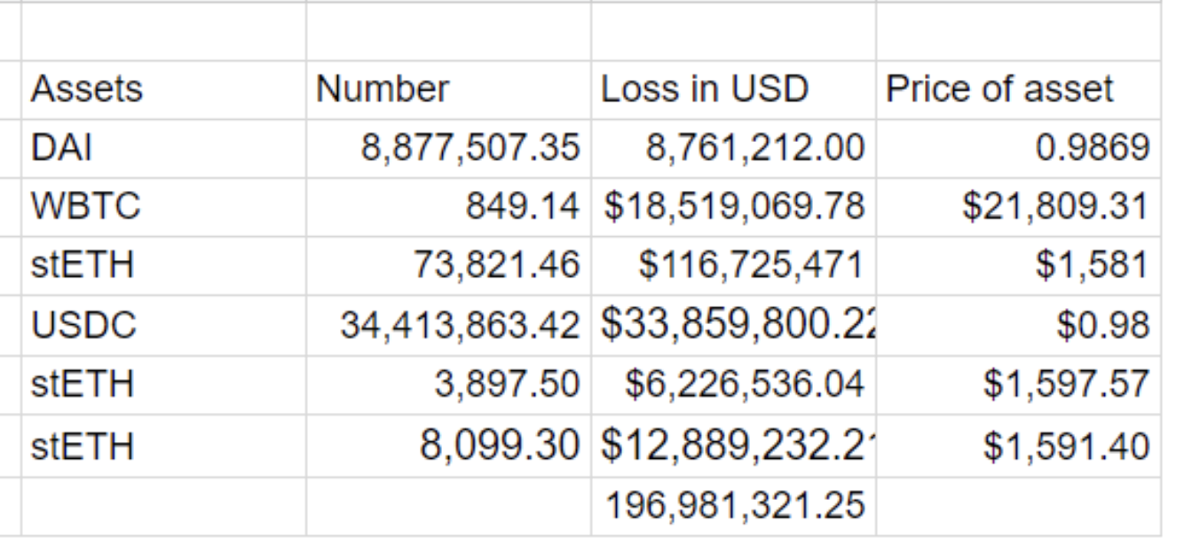The height and width of the screenshot is (538, 1200).
Task: Select cell containing 8,877,507.35
Action: tap(448, 148)
